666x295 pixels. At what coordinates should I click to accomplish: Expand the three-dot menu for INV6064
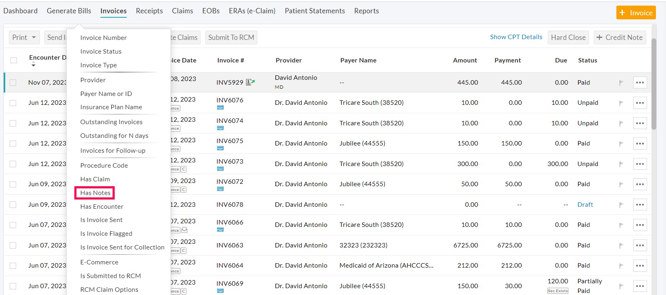click(x=640, y=266)
